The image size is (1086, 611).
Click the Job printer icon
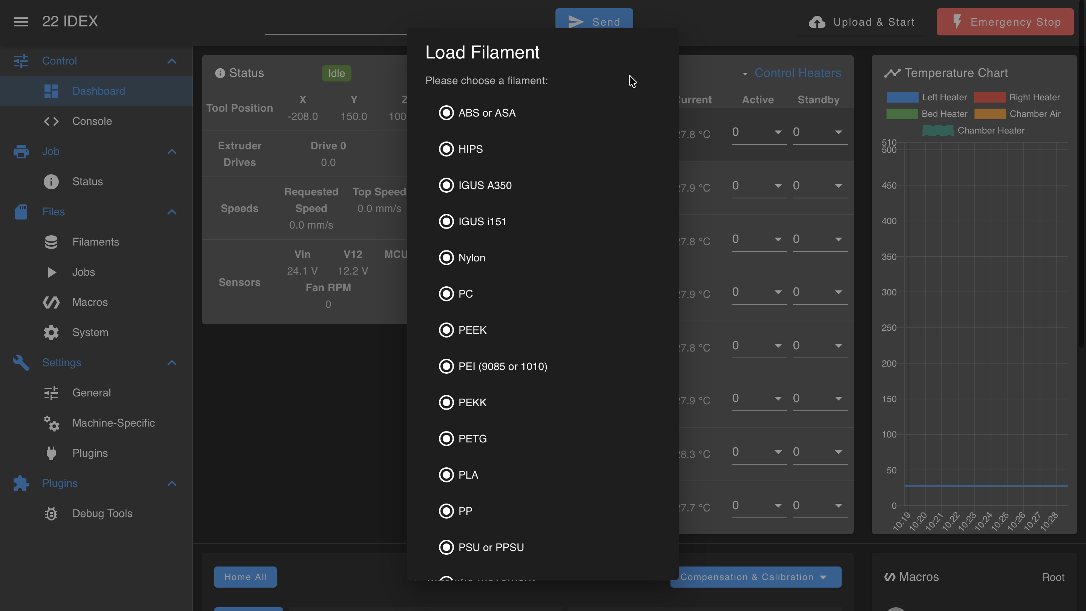pos(21,151)
